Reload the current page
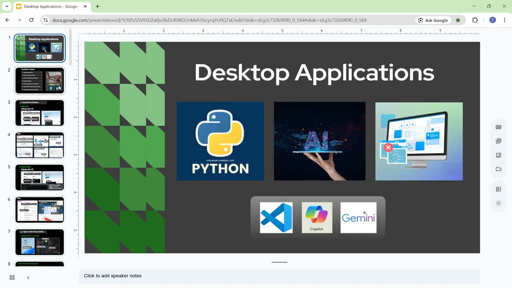512x288 pixels. (x=31, y=20)
